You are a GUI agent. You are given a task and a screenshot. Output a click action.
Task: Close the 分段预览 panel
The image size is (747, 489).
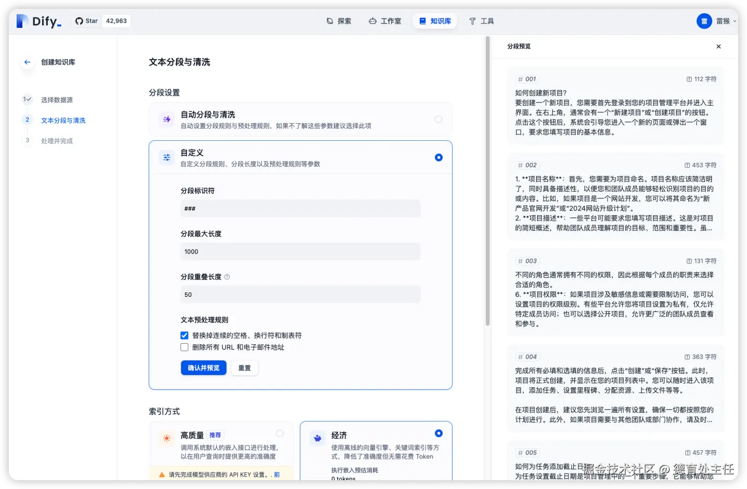pos(719,46)
